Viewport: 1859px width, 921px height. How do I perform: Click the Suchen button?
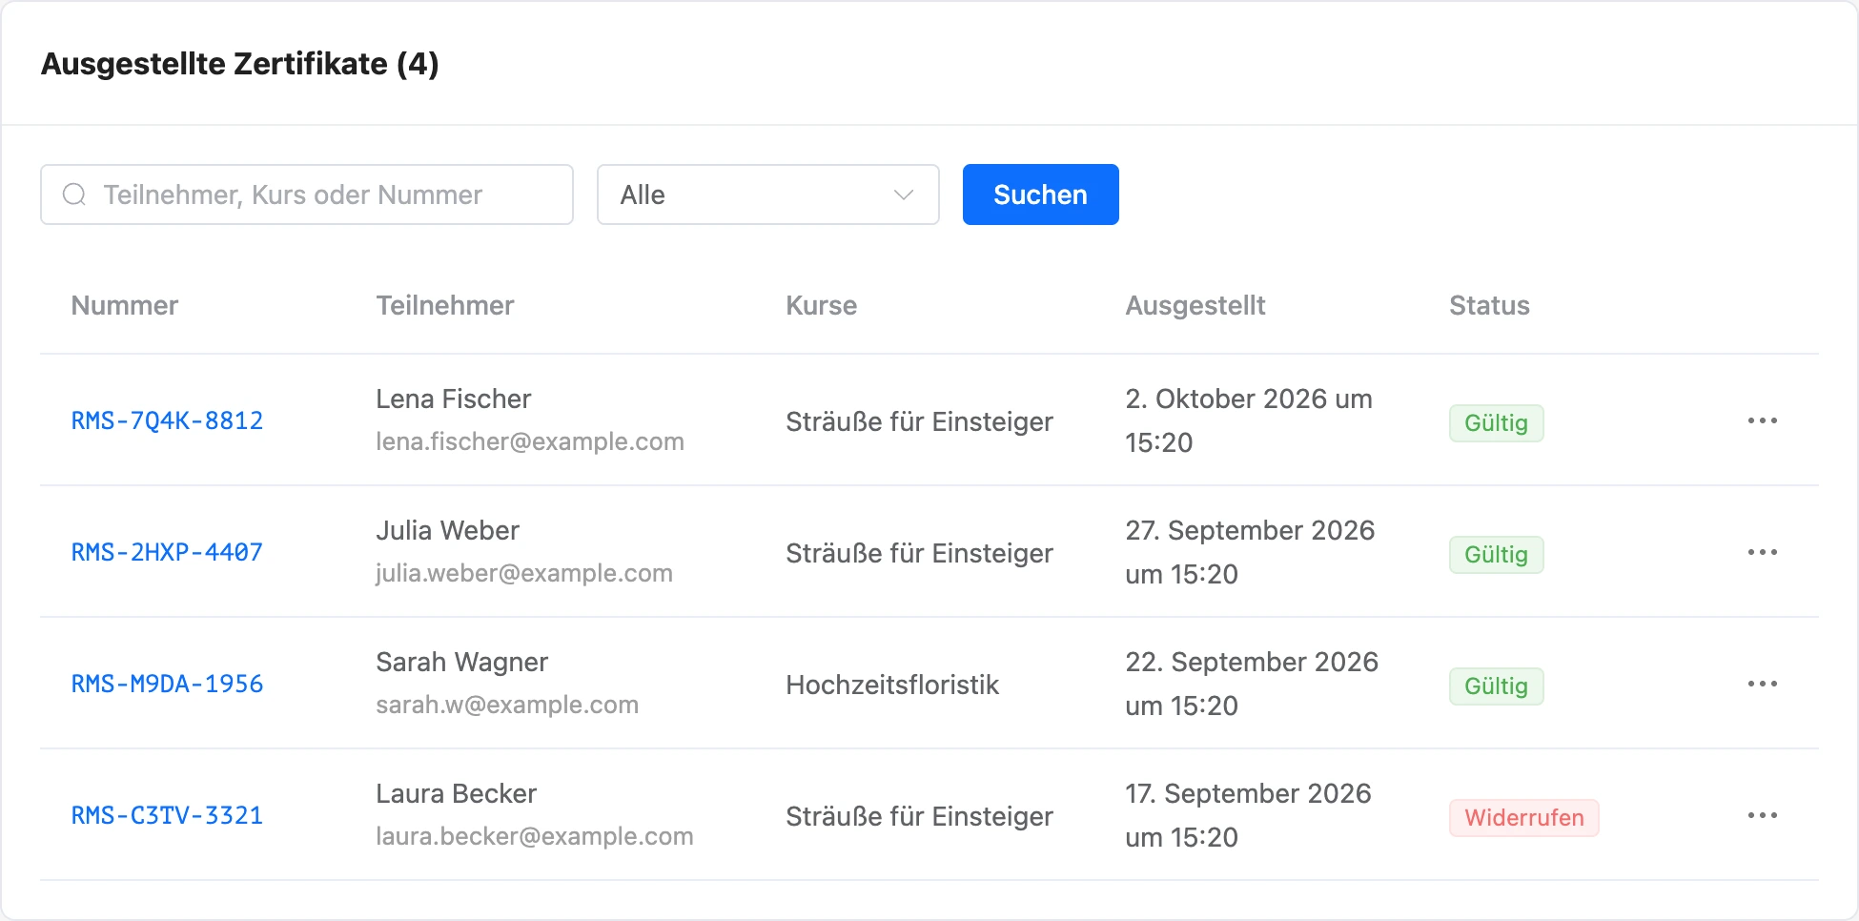1040,194
